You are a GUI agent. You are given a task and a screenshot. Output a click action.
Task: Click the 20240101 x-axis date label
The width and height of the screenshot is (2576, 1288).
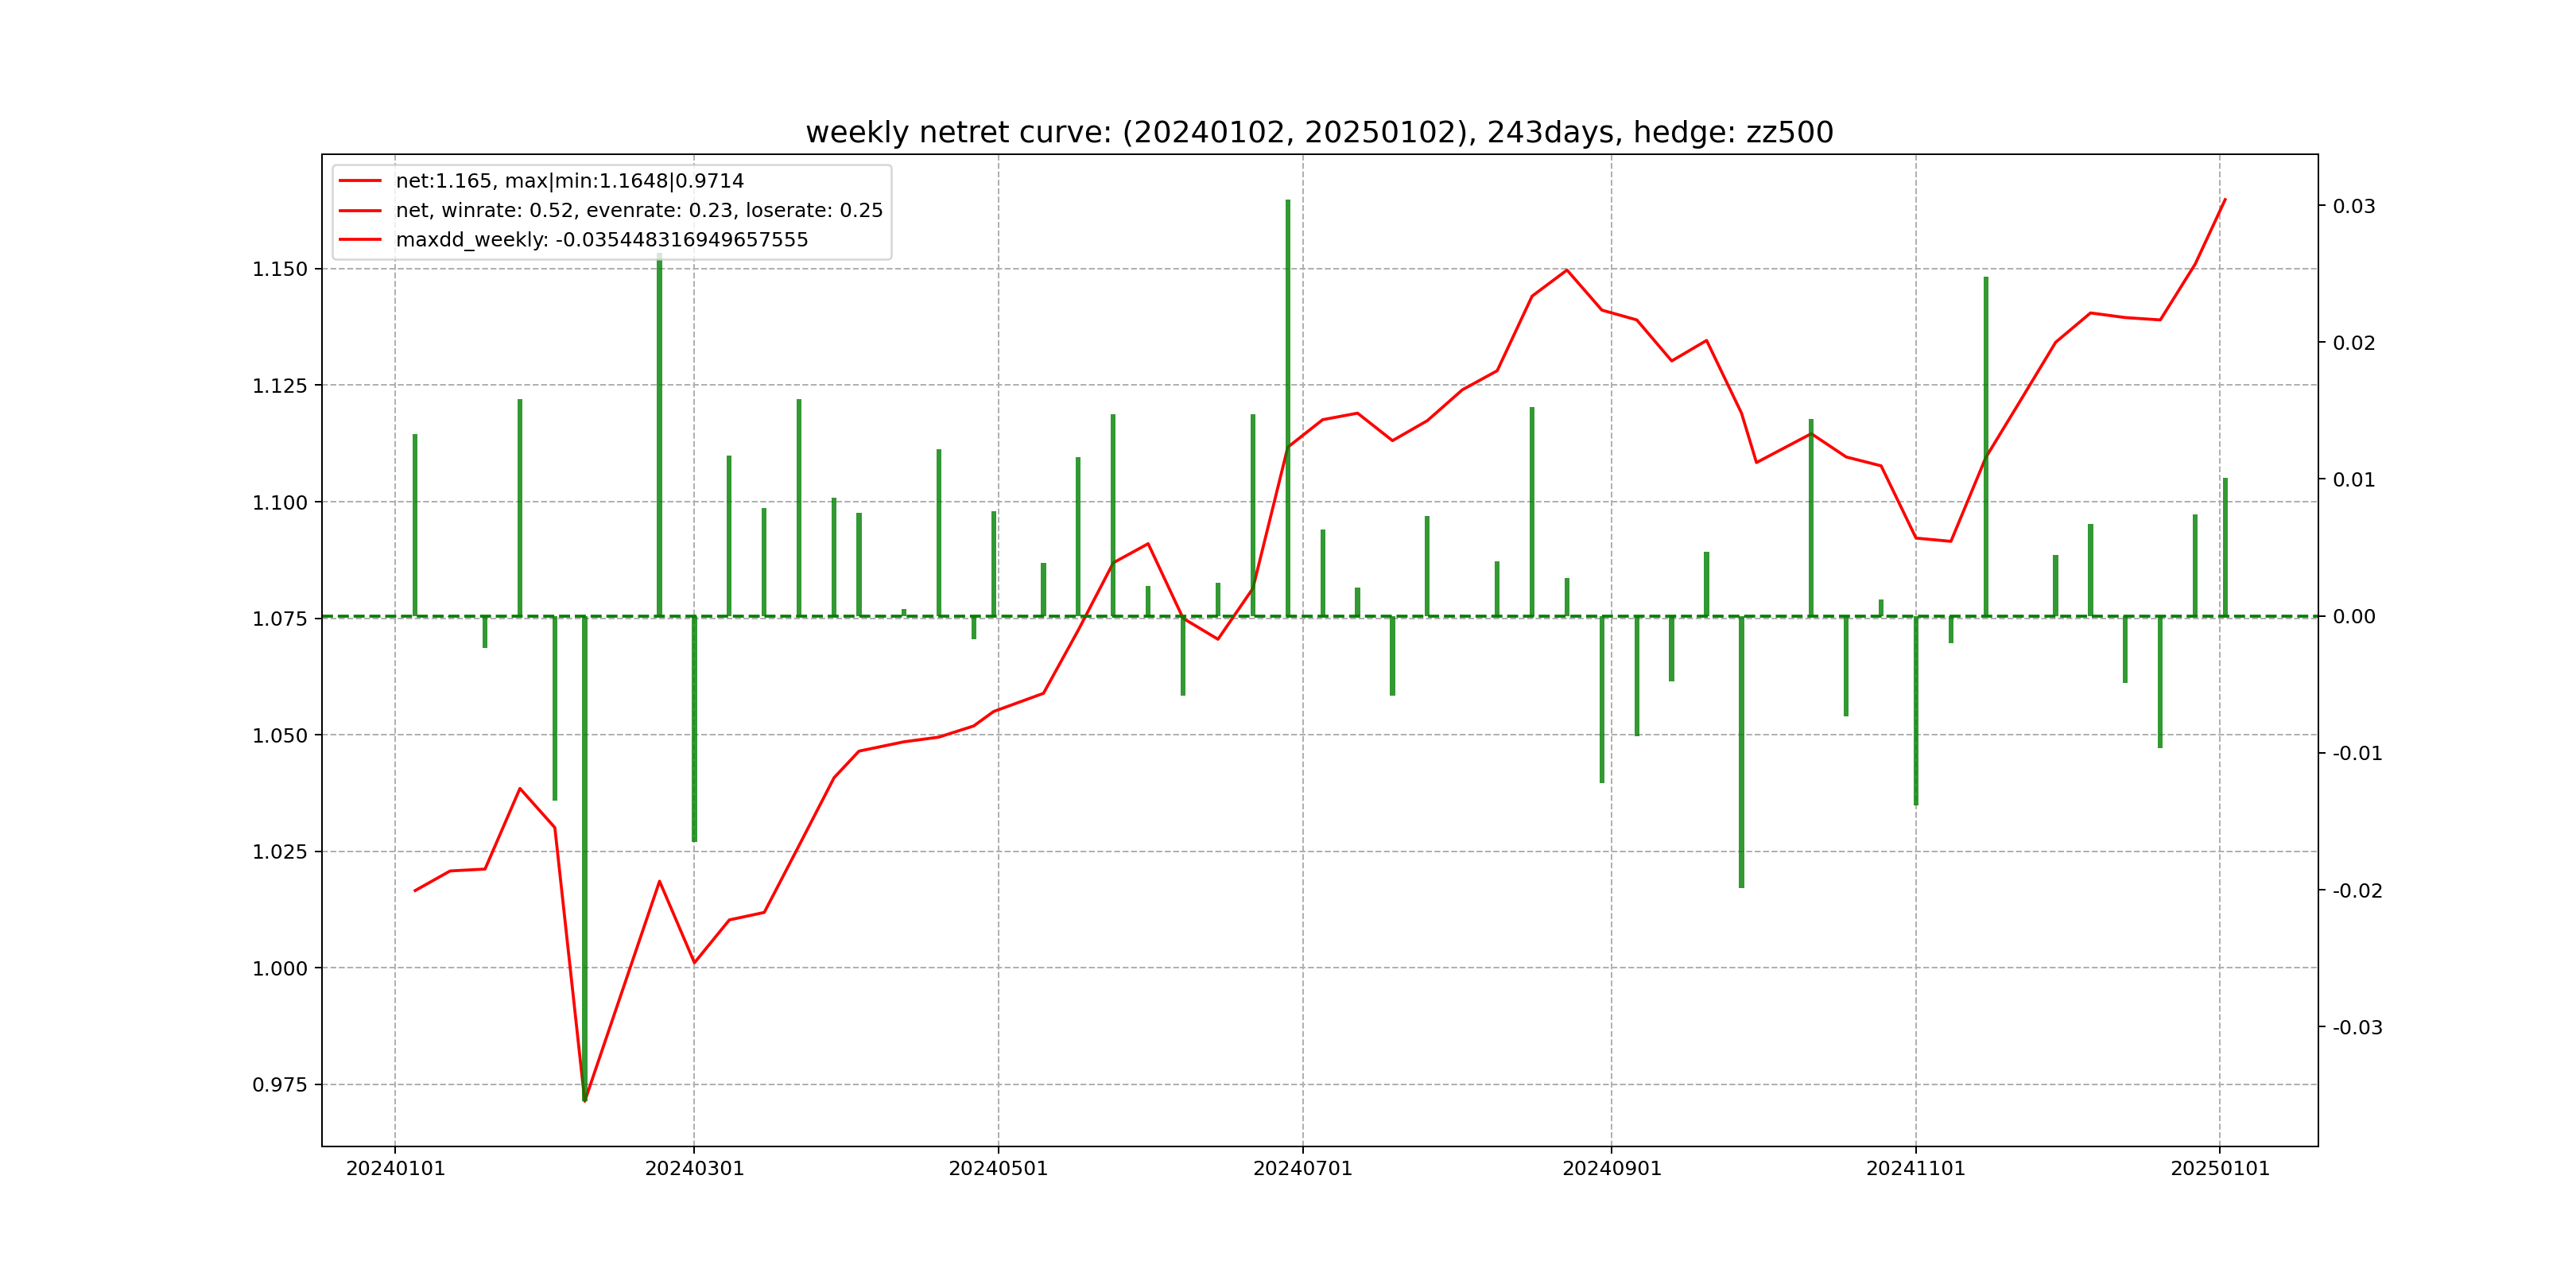coord(395,1169)
